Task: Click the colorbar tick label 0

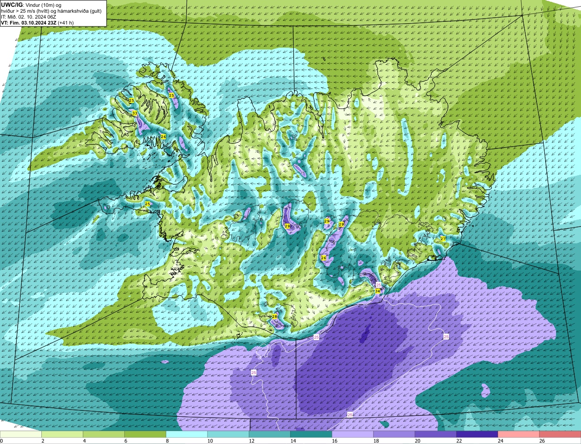Action: 2,441
